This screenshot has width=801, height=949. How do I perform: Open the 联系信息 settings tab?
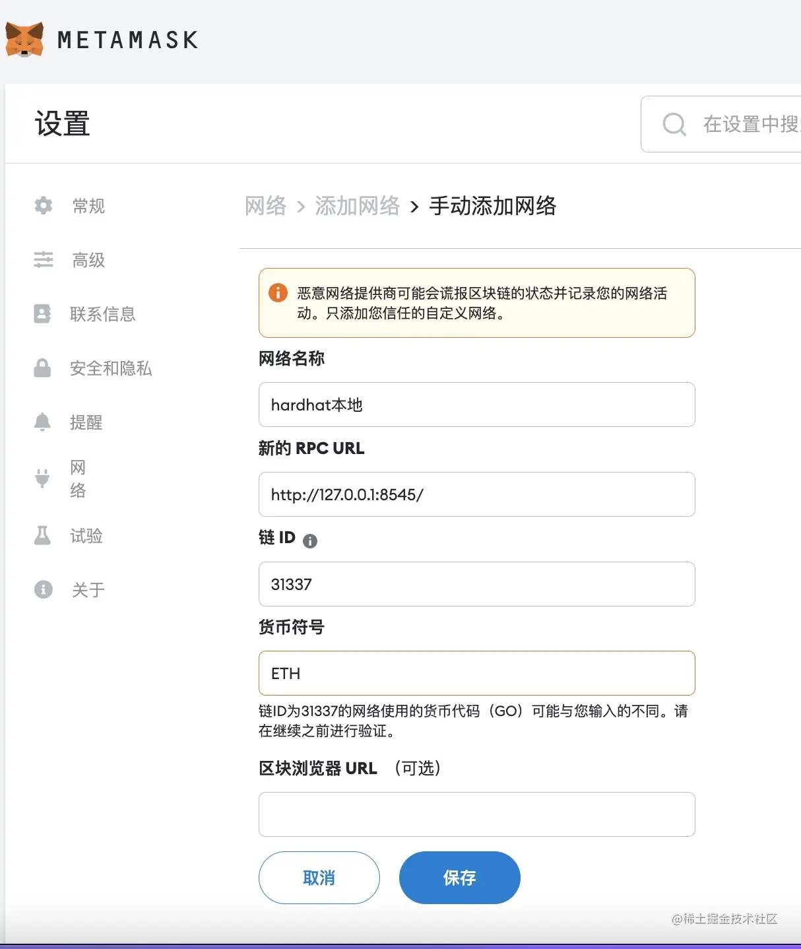[x=103, y=314]
